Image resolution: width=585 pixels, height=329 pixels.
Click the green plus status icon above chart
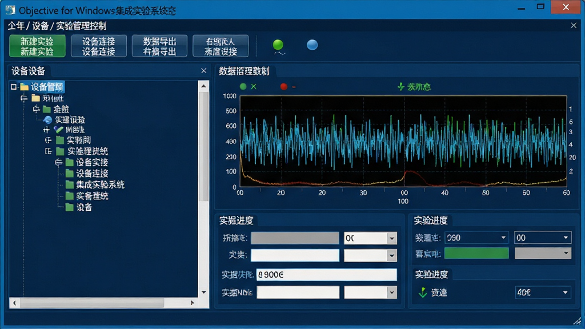pyautogui.click(x=400, y=87)
